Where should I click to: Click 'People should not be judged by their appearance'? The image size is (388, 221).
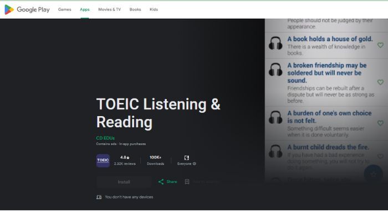coord(330,23)
